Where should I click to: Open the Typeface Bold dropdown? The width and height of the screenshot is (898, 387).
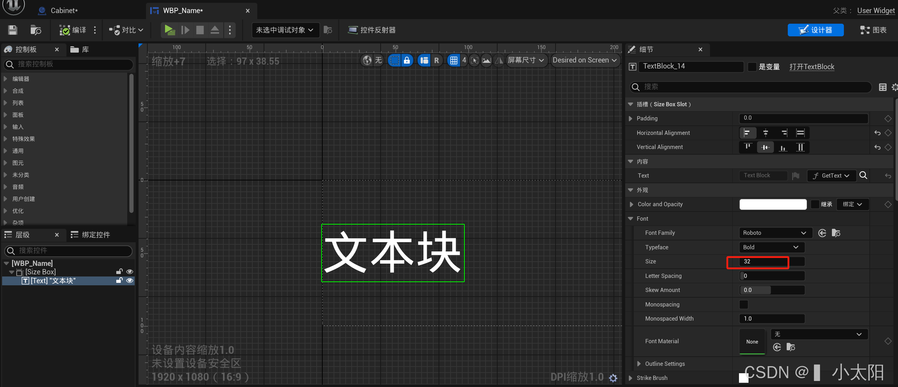(771, 247)
